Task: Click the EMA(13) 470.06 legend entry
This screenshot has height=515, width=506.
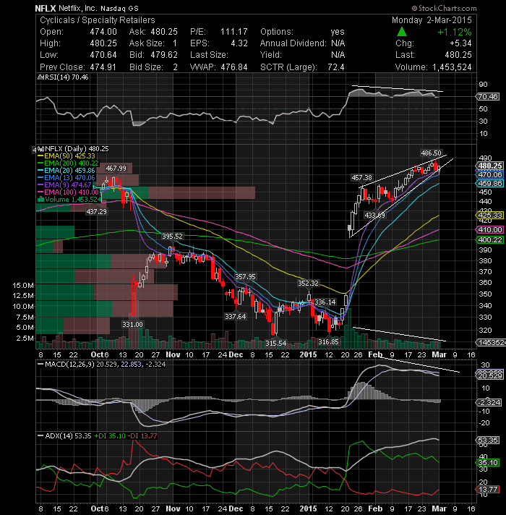Action: [x=67, y=178]
